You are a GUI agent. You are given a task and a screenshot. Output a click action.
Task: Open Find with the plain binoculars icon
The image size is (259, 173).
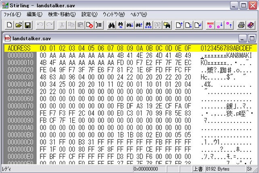click(x=112, y=25)
